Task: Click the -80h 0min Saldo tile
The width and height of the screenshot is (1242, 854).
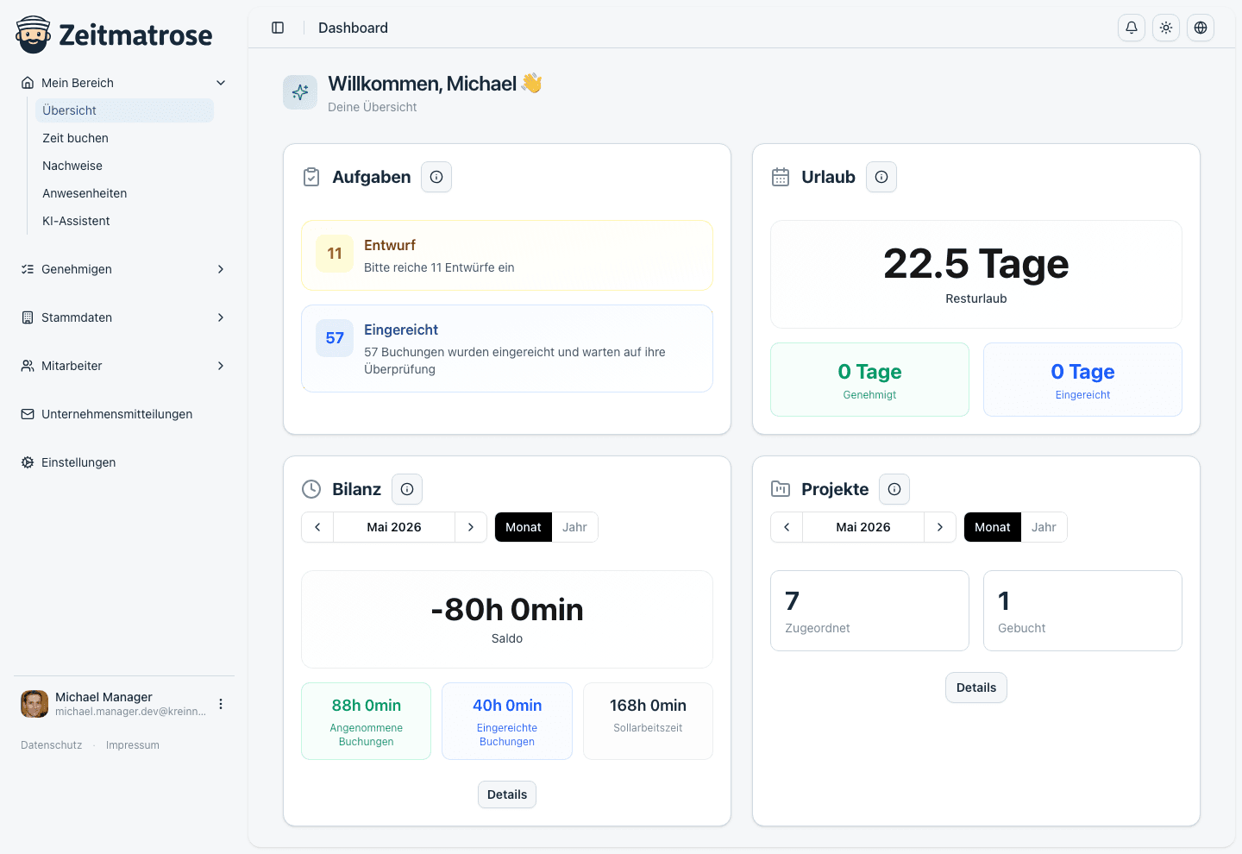Action: tap(507, 619)
